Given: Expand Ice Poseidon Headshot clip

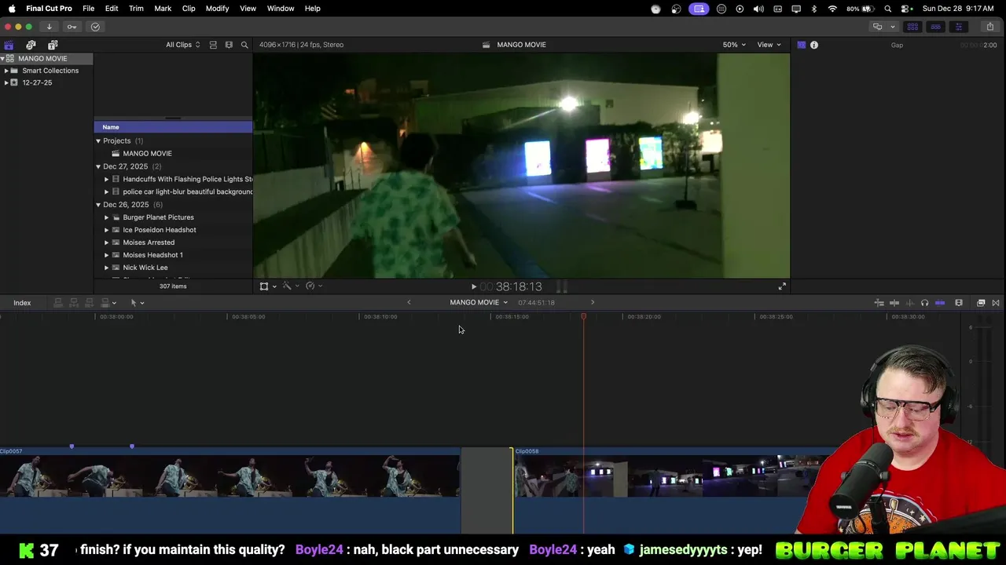Looking at the screenshot, I should point(107,230).
